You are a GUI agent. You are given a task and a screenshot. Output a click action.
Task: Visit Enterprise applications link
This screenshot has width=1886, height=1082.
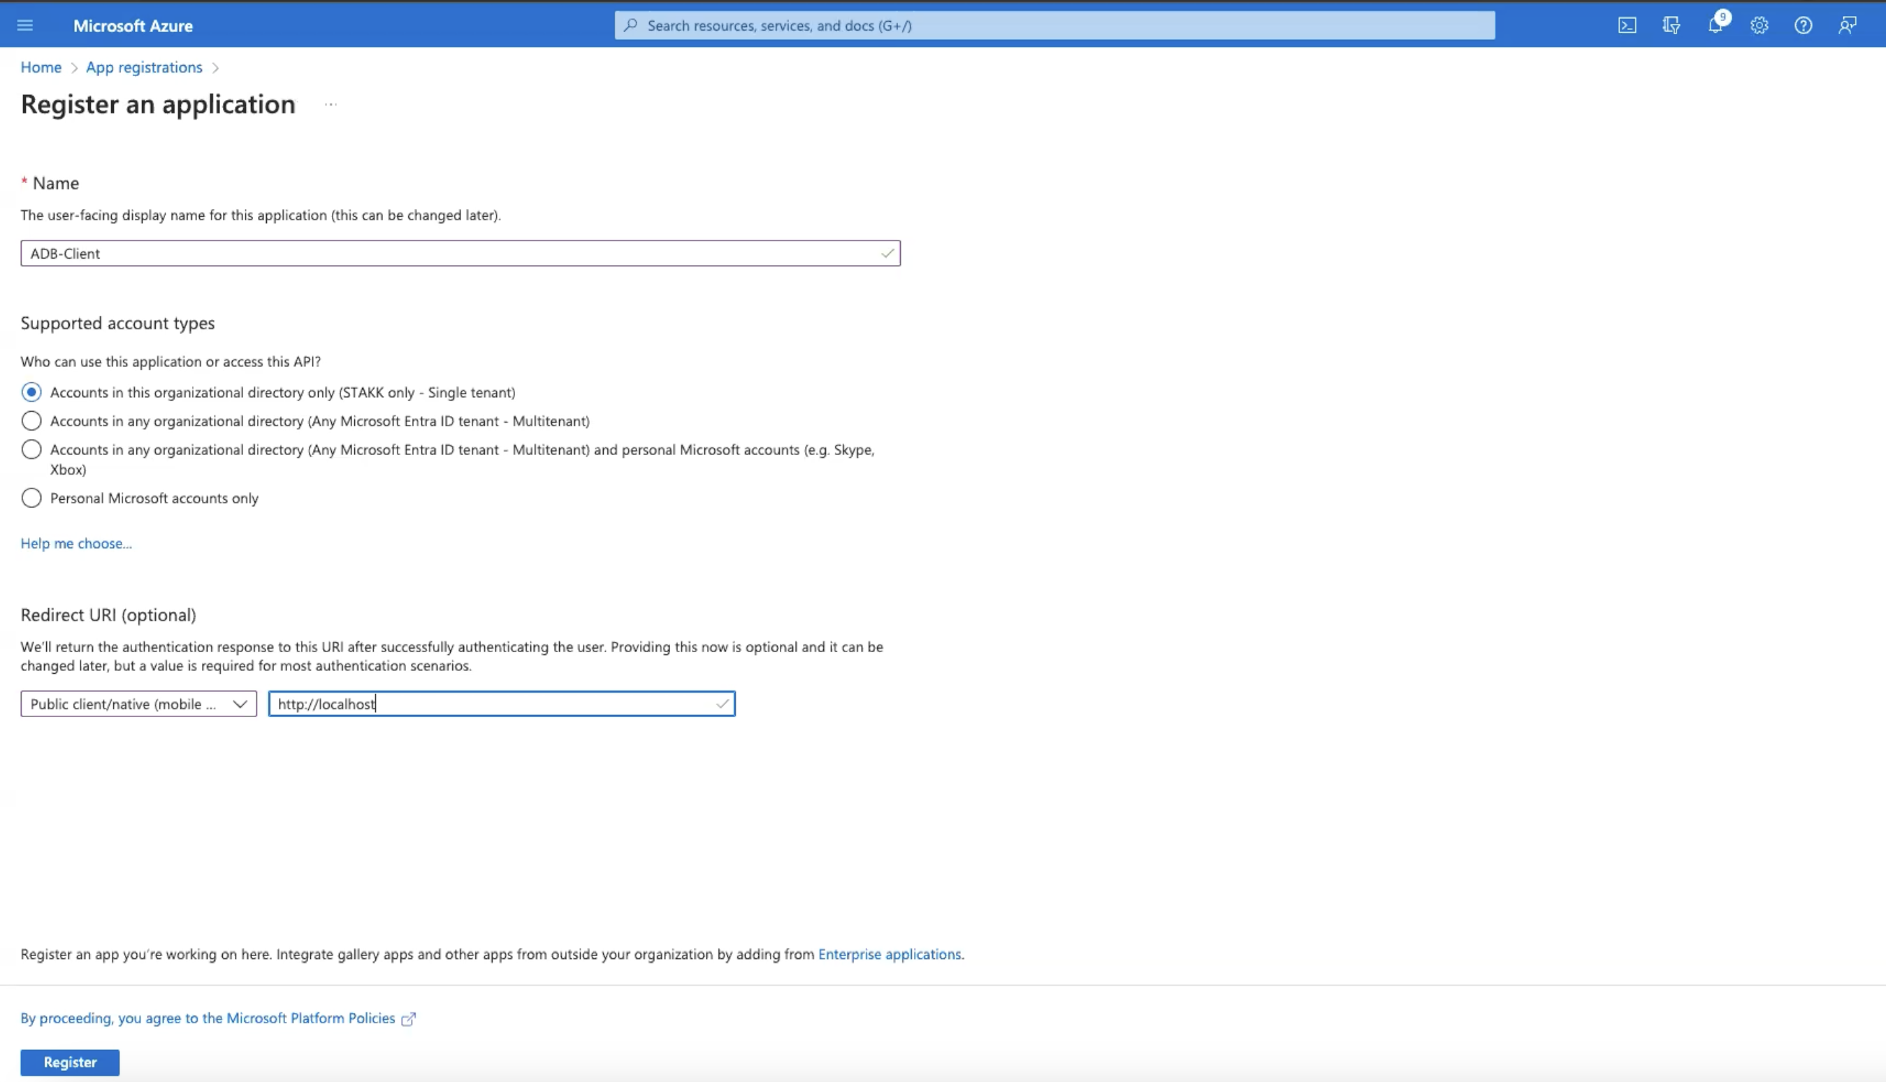[x=889, y=954]
